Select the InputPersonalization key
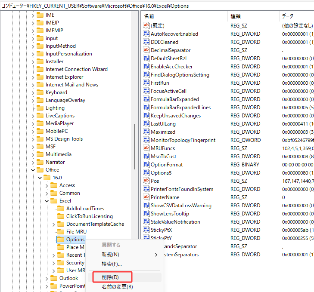Viewport: 314px width, 292px height. 68,54
